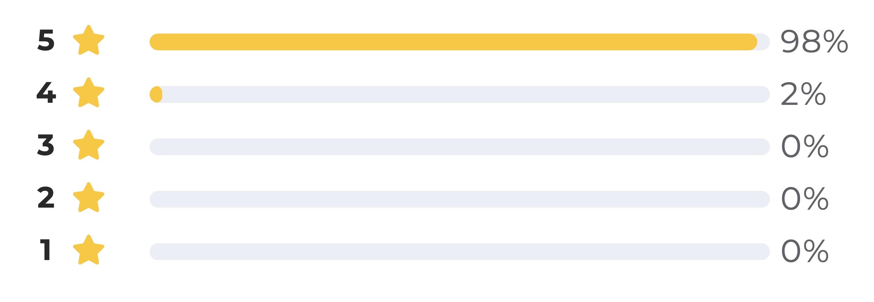
Task: Click the 98% label
Action: [814, 42]
